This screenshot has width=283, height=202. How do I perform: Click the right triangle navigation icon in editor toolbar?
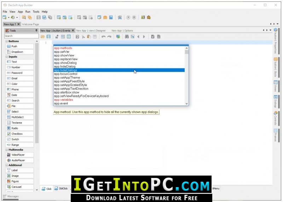tap(144, 37)
